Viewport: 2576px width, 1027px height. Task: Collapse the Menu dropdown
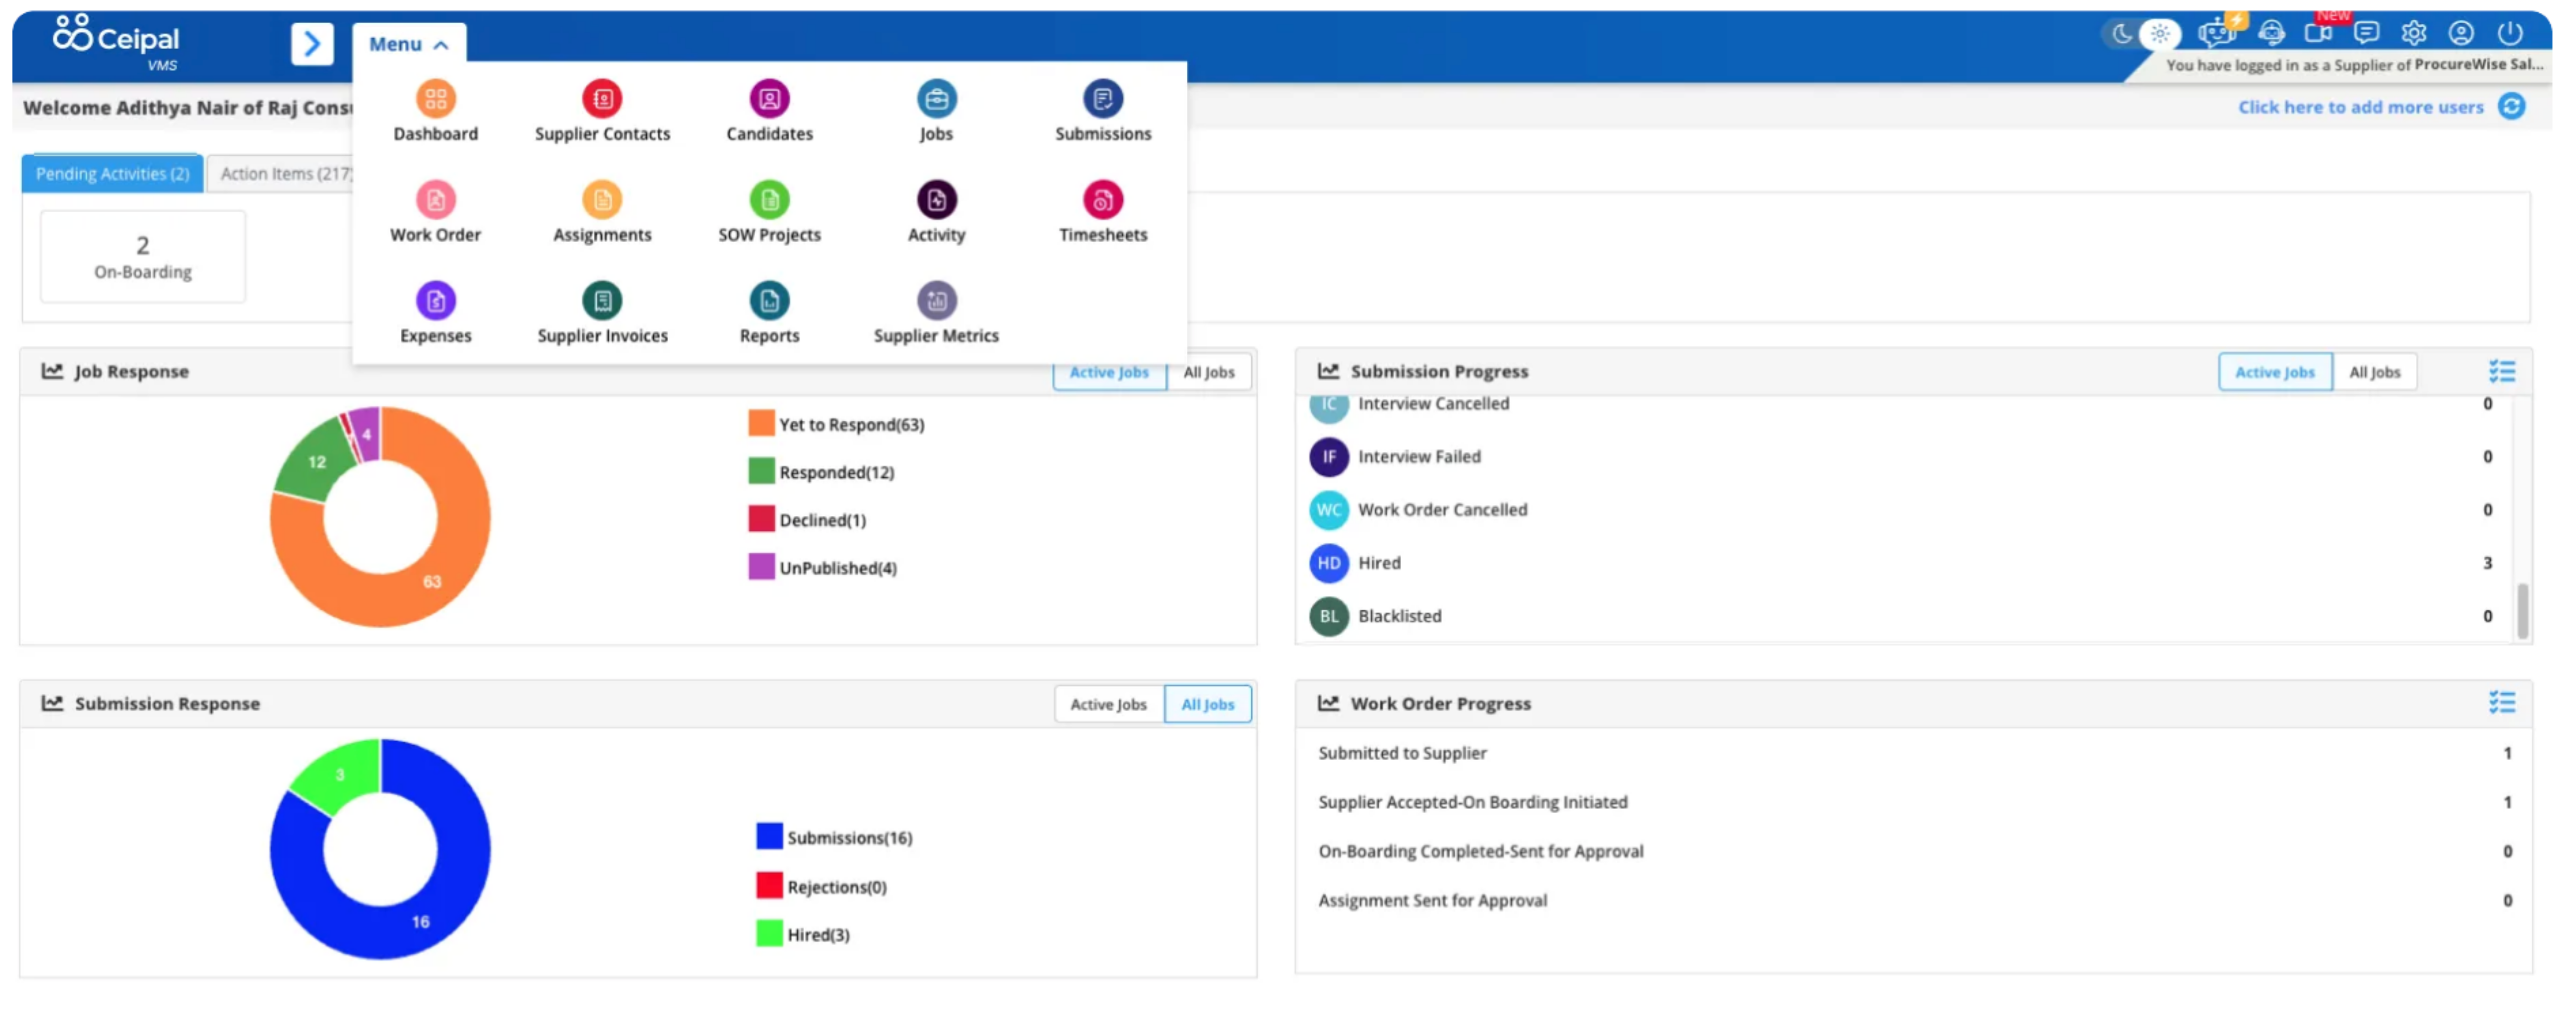point(408,45)
